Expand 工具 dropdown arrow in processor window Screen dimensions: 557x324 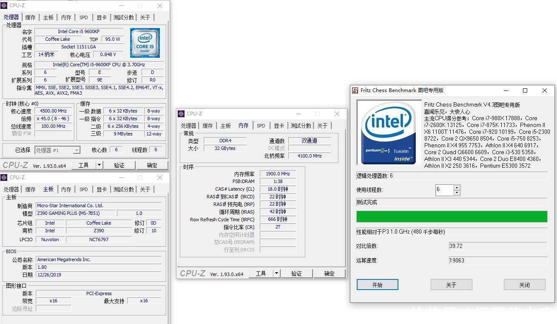pyautogui.click(x=99, y=165)
